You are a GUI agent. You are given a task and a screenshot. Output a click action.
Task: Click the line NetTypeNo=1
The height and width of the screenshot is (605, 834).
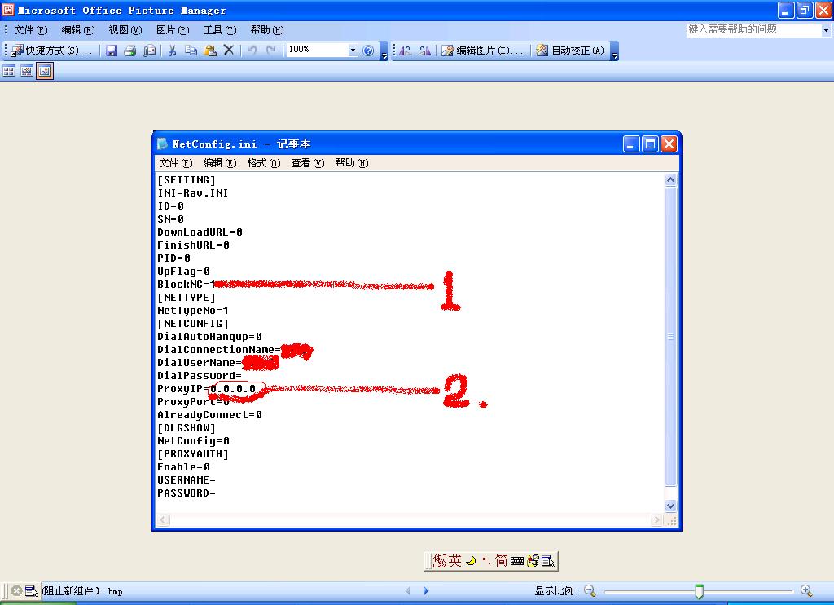pos(192,311)
